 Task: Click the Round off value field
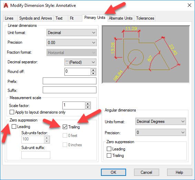[x=78, y=72]
